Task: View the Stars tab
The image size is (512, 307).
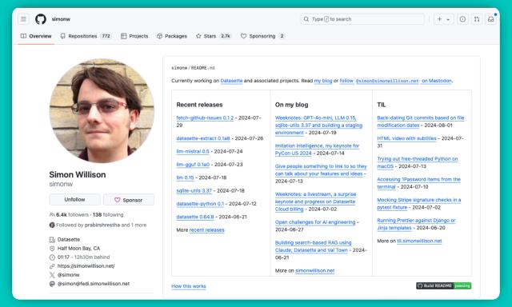Action: (214, 36)
